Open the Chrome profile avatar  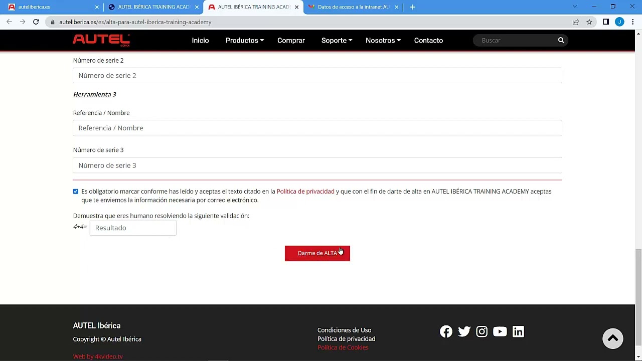619,22
